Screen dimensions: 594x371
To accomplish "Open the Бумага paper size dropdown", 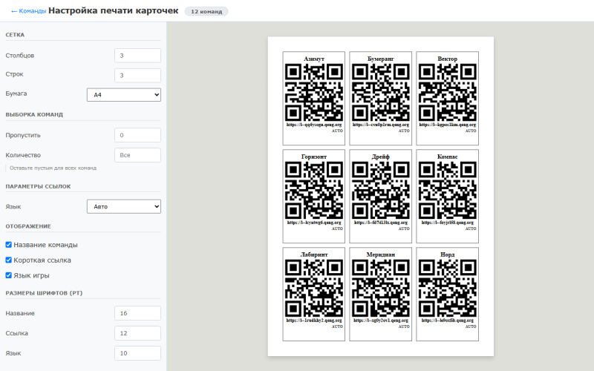I will (124, 95).
